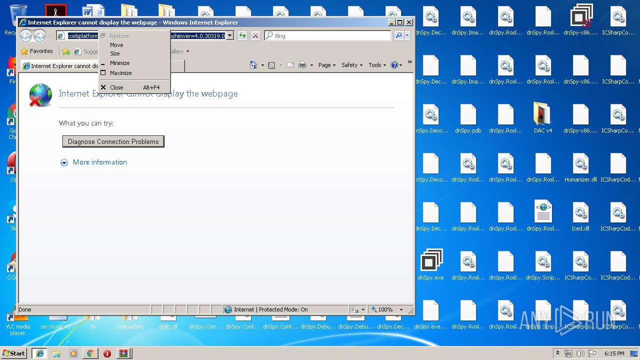Show hidden system tray icons arrow
Viewport: 640px width, 360px height.
click(558, 353)
